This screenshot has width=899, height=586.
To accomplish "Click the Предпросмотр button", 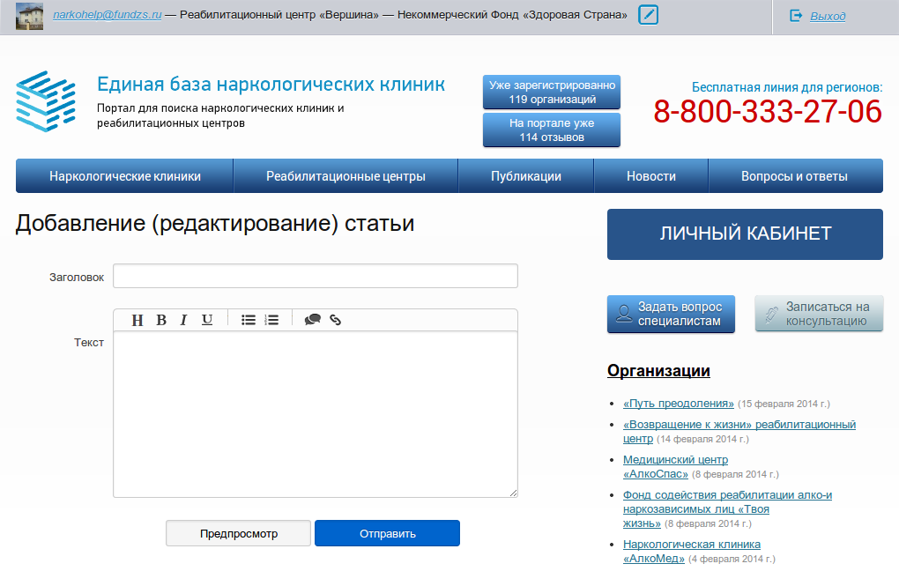I will tap(239, 533).
